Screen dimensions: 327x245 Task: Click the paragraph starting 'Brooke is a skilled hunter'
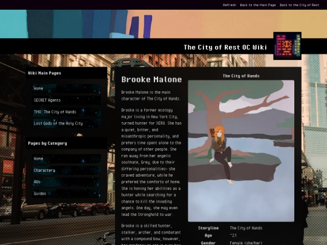[151, 235]
